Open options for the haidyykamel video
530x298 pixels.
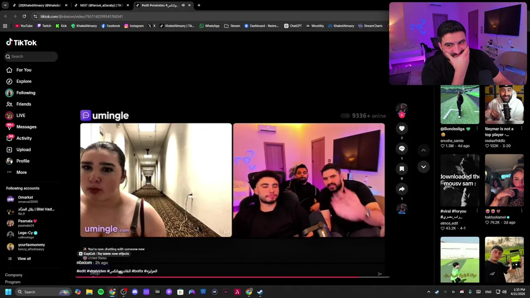click(521, 211)
